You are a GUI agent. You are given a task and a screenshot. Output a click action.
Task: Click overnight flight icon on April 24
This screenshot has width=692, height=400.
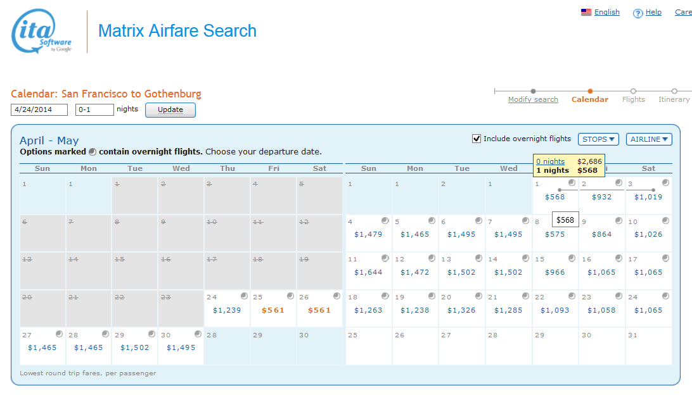pyautogui.click(x=244, y=296)
